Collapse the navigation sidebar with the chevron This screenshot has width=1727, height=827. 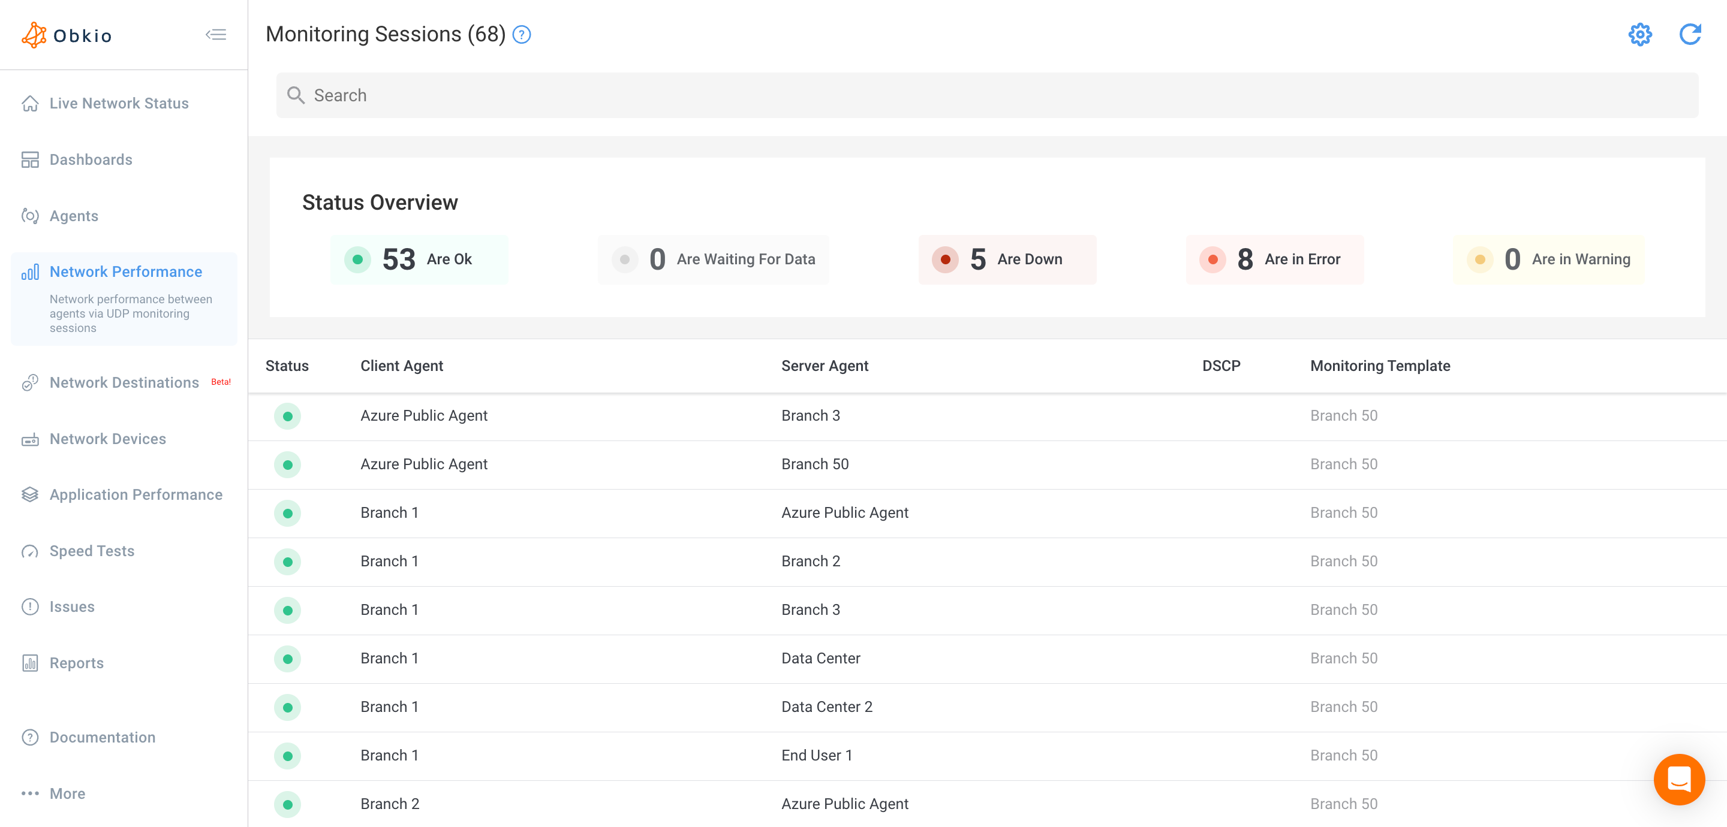coord(216,34)
